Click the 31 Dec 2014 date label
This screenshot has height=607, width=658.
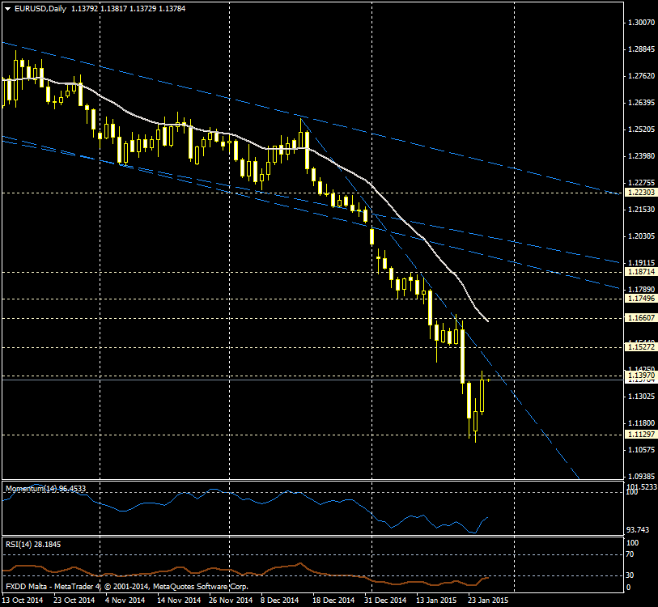click(x=384, y=601)
